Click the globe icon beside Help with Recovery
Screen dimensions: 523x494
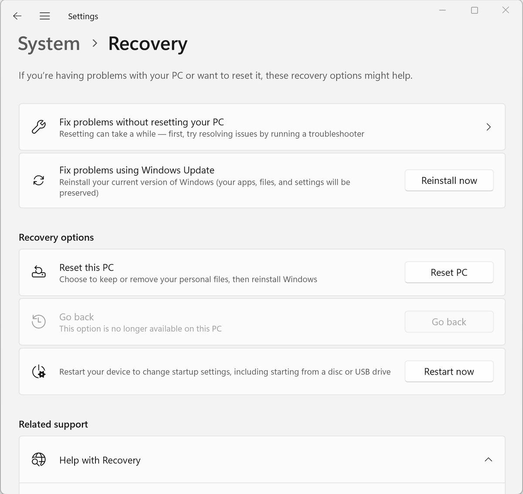point(38,460)
